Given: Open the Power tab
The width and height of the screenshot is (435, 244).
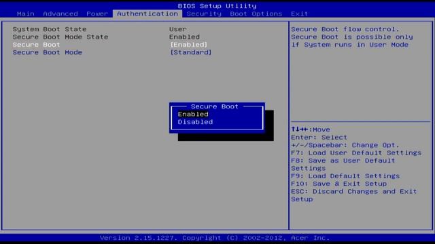Looking at the screenshot, I should (97, 14).
